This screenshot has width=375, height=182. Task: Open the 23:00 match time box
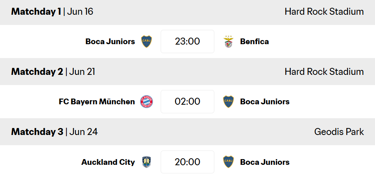click(x=188, y=41)
